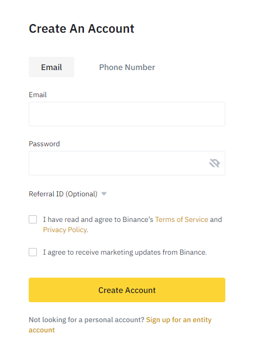Follow the Sign up for an entity link

(179, 320)
